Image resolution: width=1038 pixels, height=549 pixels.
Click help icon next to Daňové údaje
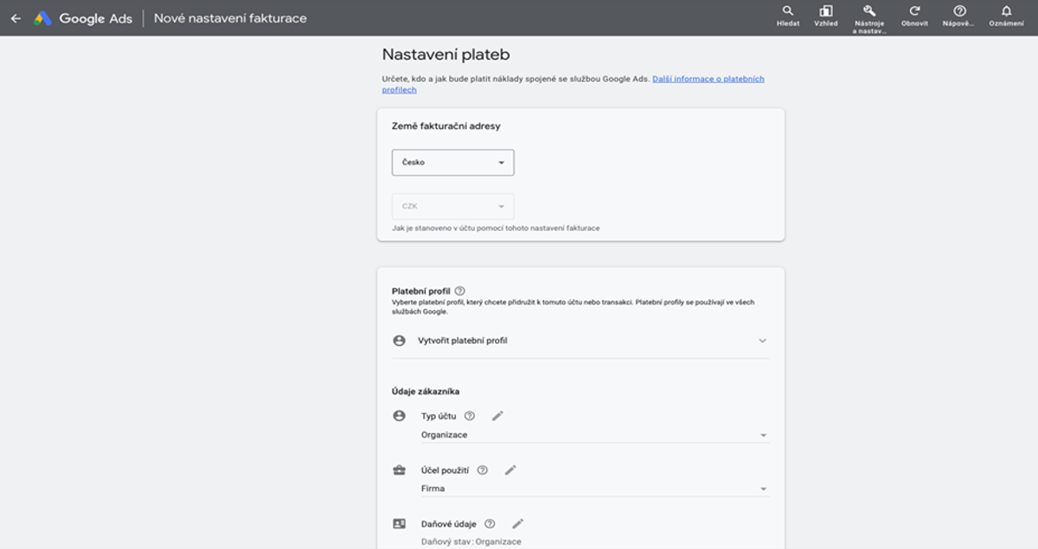pyautogui.click(x=490, y=524)
